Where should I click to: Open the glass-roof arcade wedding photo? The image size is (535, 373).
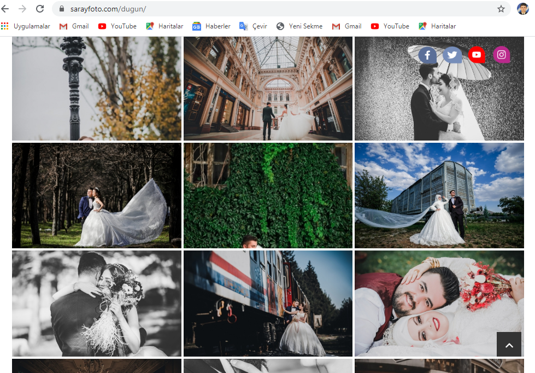coord(268,89)
